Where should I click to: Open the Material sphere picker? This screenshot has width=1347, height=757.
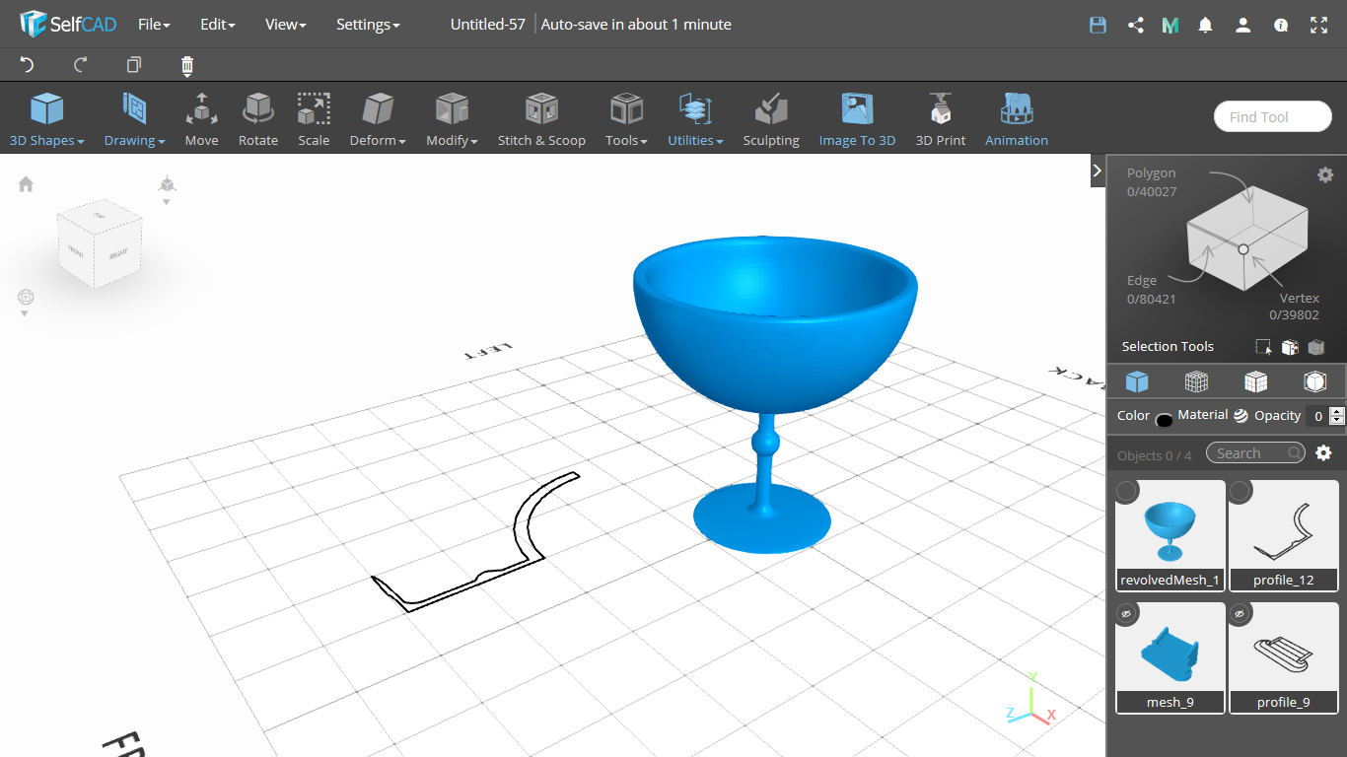[1241, 416]
